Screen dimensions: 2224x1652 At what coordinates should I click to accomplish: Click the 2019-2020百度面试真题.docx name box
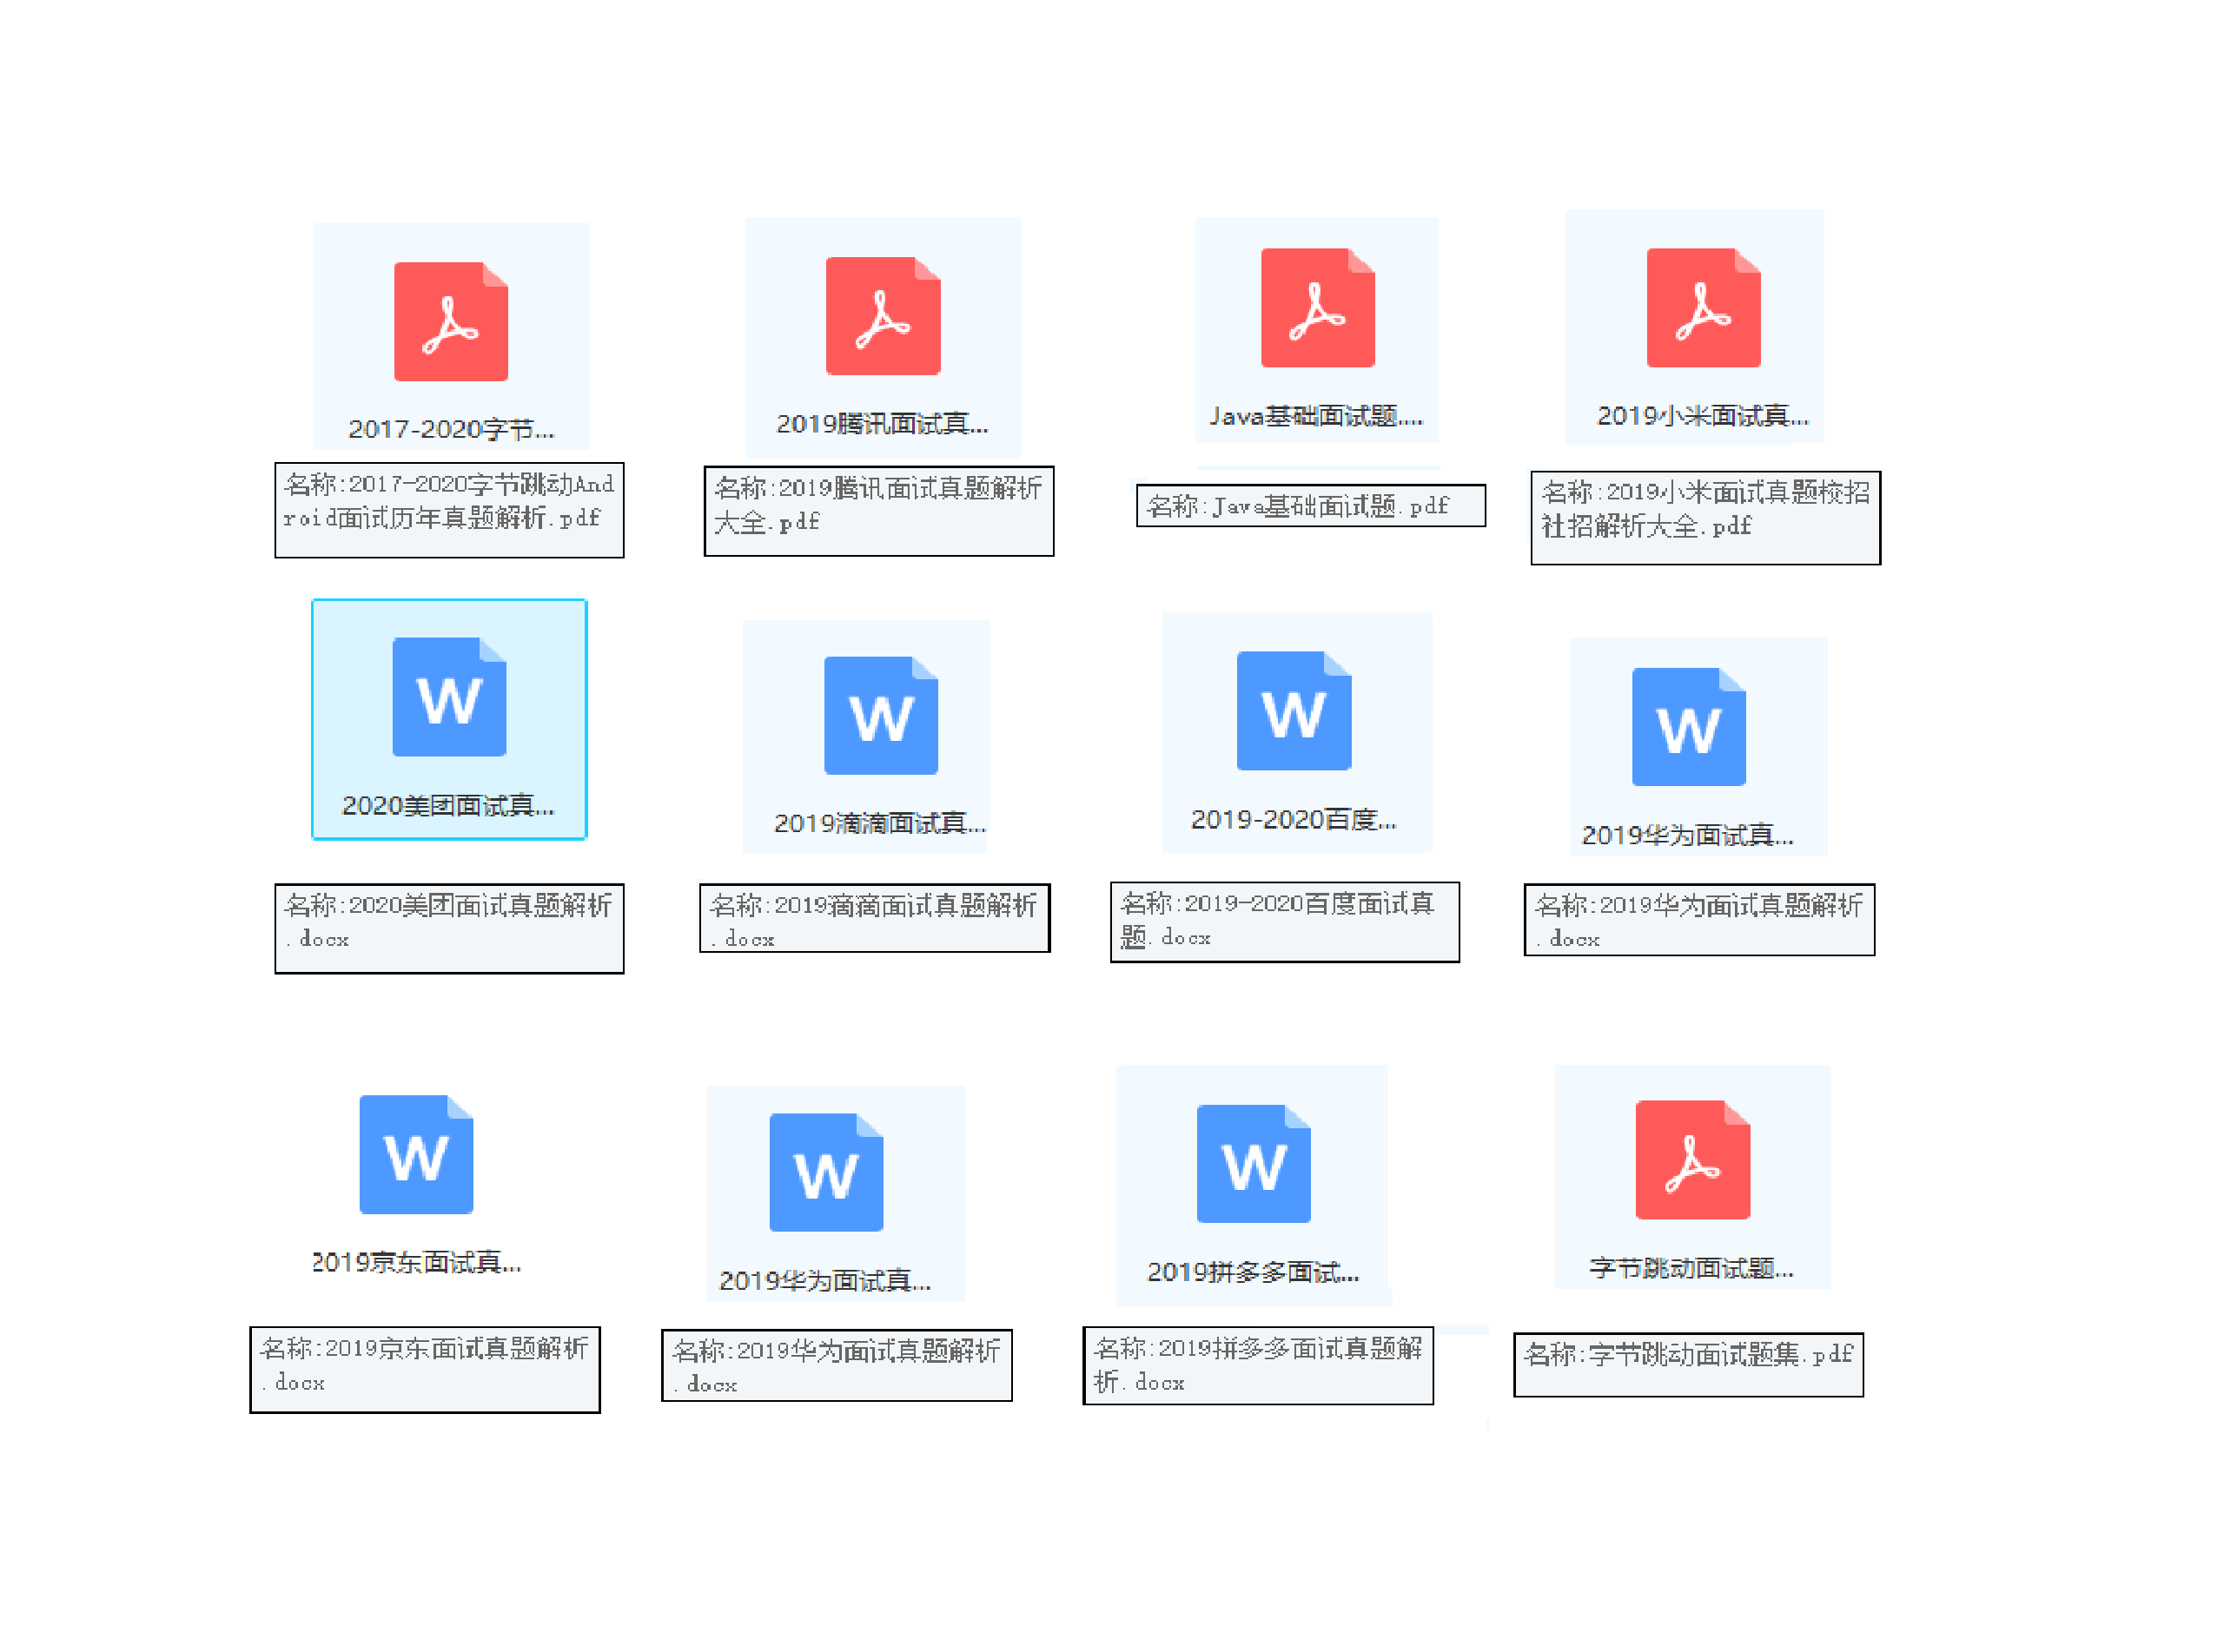[1284, 921]
